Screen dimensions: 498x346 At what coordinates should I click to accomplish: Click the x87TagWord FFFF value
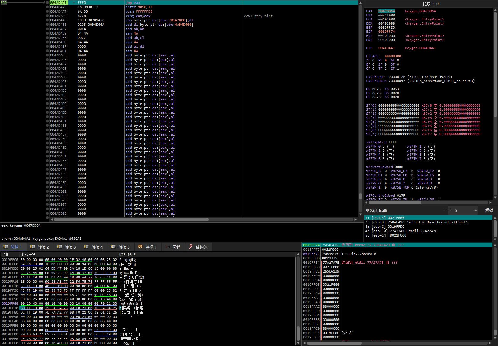coord(393,142)
